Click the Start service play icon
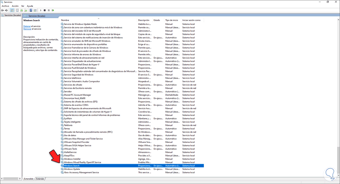 click(41, 10)
